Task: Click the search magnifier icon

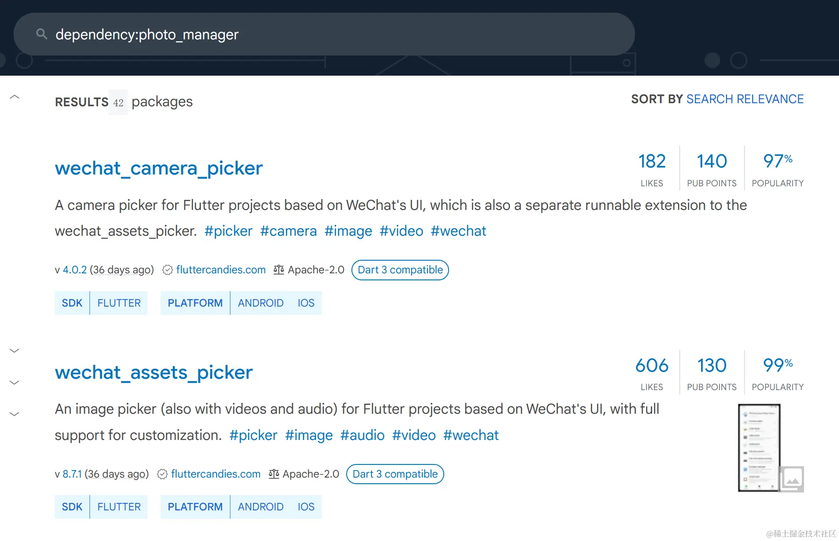Action: pyautogui.click(x=42, y=34)
